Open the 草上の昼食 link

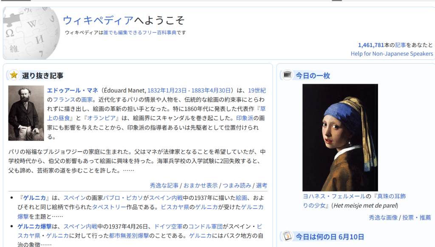pos(58,118)
